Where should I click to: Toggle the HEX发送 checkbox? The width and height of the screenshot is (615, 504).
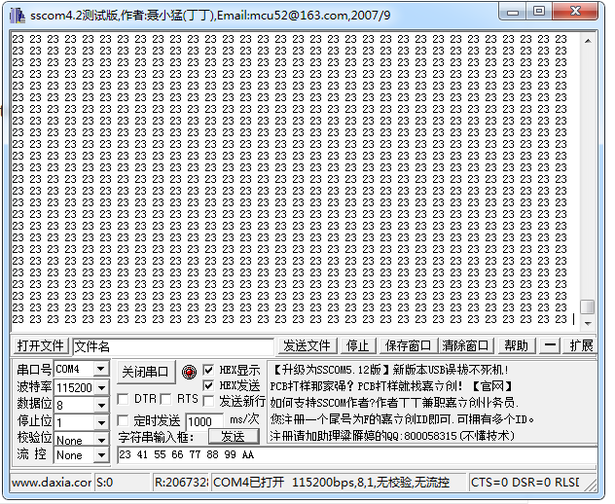tap(208, 385)
